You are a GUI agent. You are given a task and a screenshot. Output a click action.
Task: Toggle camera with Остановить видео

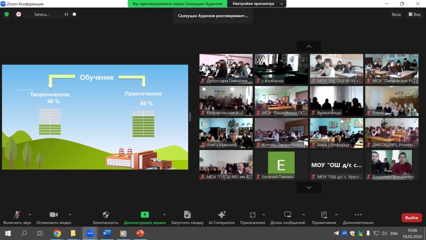tap(54, 215)
